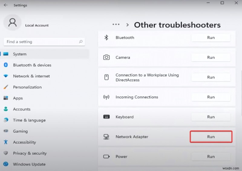Open System settings page
Image resolution: width=242 pixels, height=171 pixels.
44,54
